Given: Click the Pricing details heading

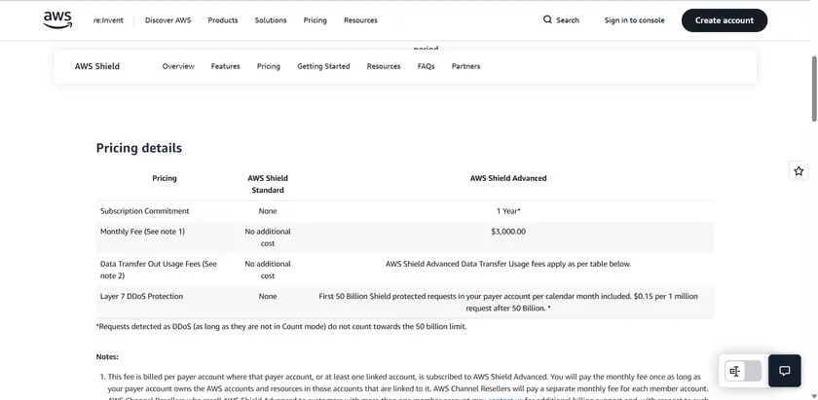Looking at the screenshot, I should point(138,148).
